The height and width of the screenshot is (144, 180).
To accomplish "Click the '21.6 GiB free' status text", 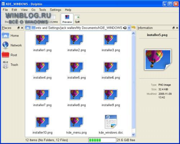I will [x=126, y=140].
